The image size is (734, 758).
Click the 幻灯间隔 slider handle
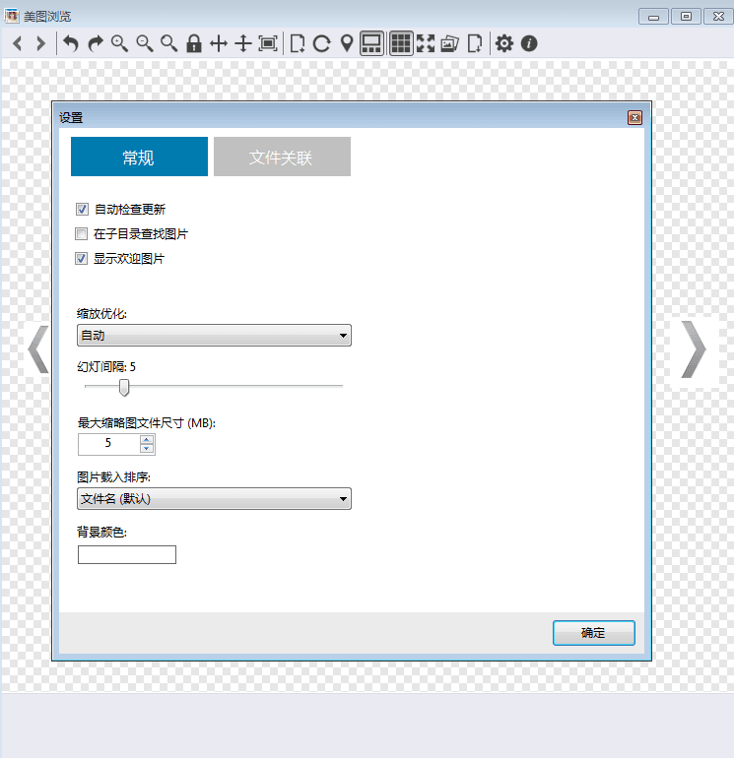click(124, 386)
